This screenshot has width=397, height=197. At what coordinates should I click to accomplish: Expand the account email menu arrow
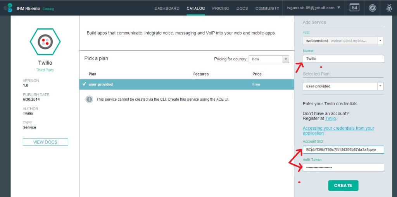pyautogui.click(x=339, y=8)
